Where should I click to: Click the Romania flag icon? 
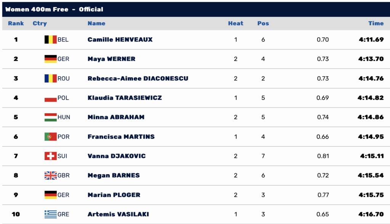point(50,78)
